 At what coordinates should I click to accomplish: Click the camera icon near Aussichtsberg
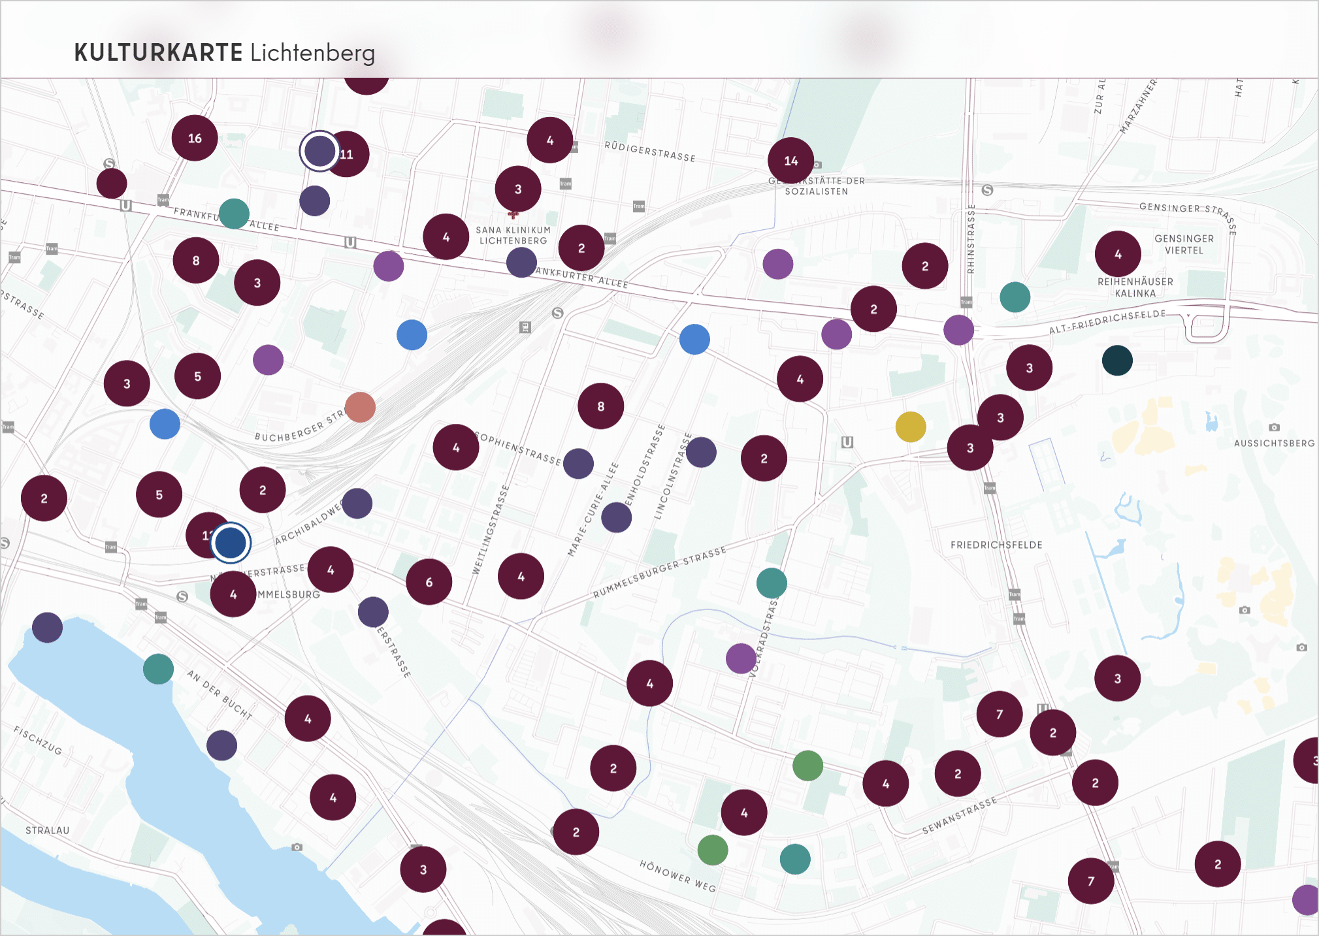[1274, 427]
